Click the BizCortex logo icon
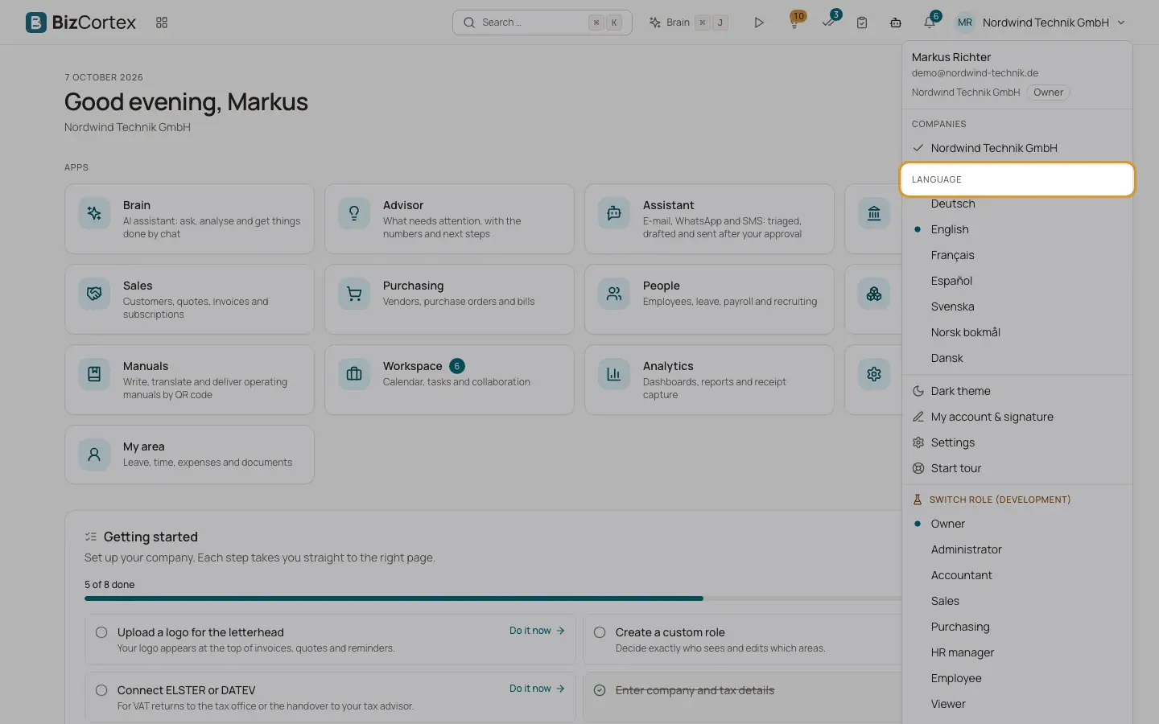 [36, 23]
